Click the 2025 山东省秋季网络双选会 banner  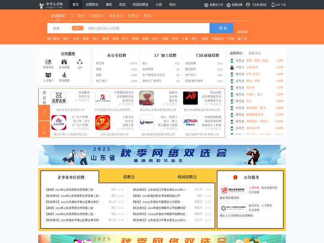[x=162, y=155]
